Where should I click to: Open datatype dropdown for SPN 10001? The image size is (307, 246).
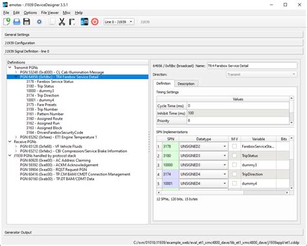pyautogui.click(x=203, y=184)
